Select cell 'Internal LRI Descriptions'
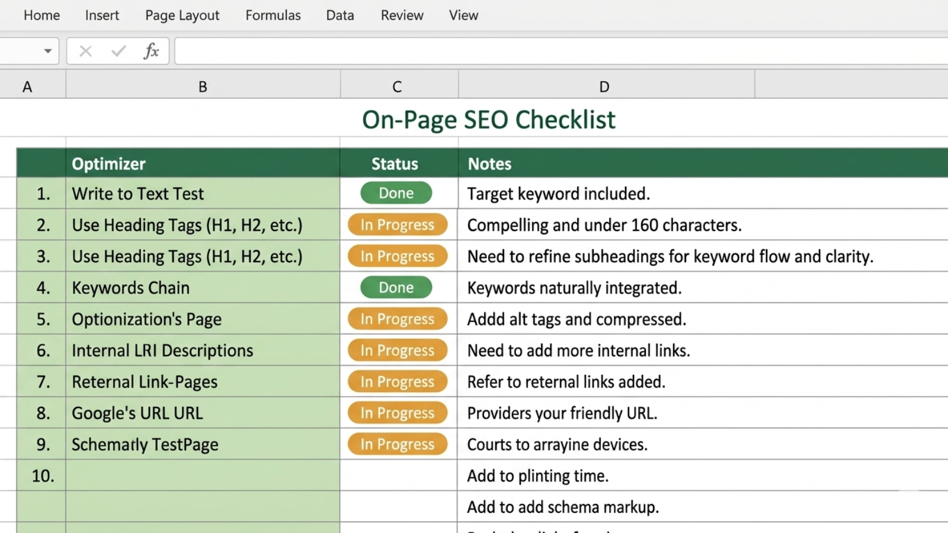948x533 pixels. point(203,351)
